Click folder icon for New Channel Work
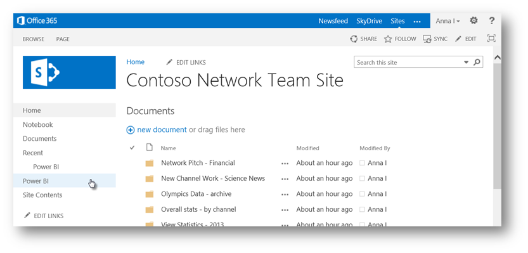 [x=150, y=179]
